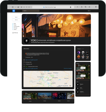The height and width of the screenshot is (112, 106).
Task: Click the browser address bar
Action: [53, 7]
